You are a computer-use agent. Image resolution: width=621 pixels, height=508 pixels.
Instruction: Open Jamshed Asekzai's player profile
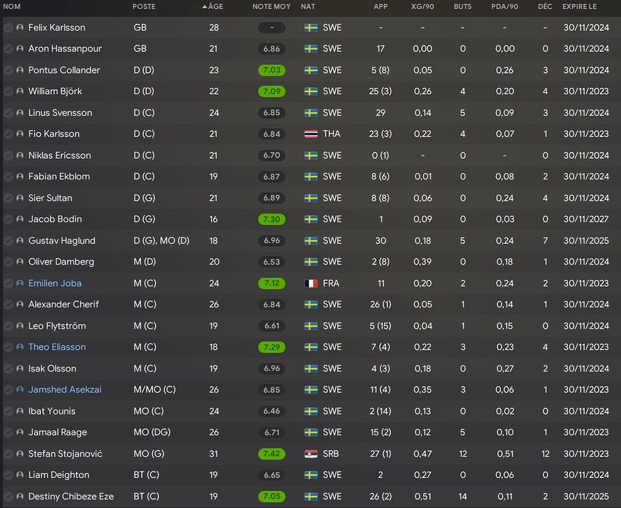[65, 390]
